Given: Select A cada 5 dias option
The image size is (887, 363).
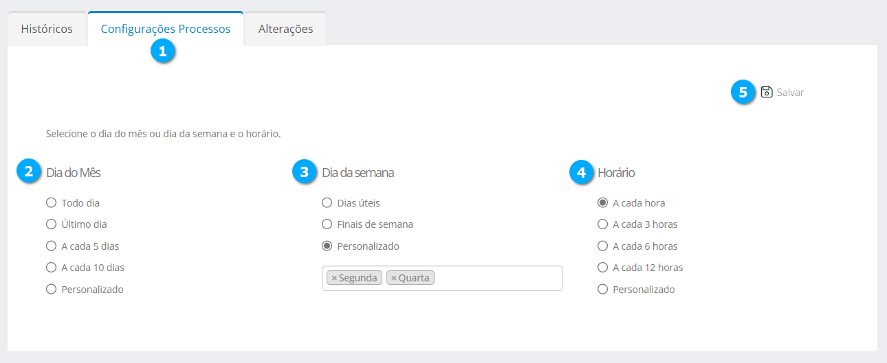Looking at the screenshot, I should [x=51, y=246].
